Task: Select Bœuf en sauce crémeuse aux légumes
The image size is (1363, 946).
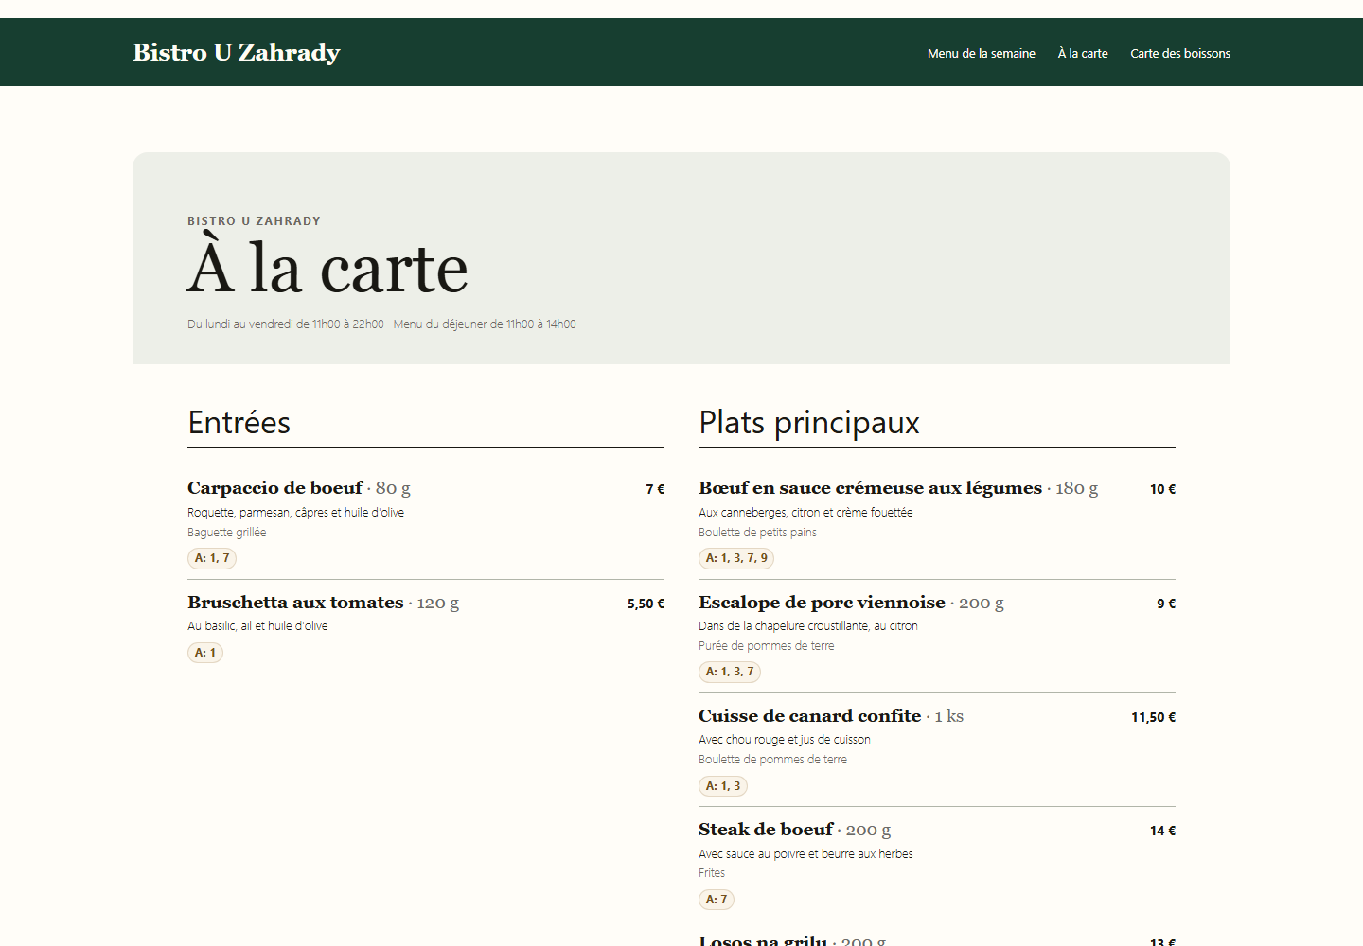Action: tap(870, 488)
